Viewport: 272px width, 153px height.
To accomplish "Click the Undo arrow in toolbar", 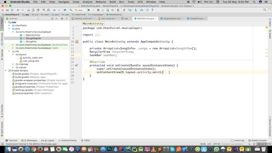I will (x=18, y=10).
